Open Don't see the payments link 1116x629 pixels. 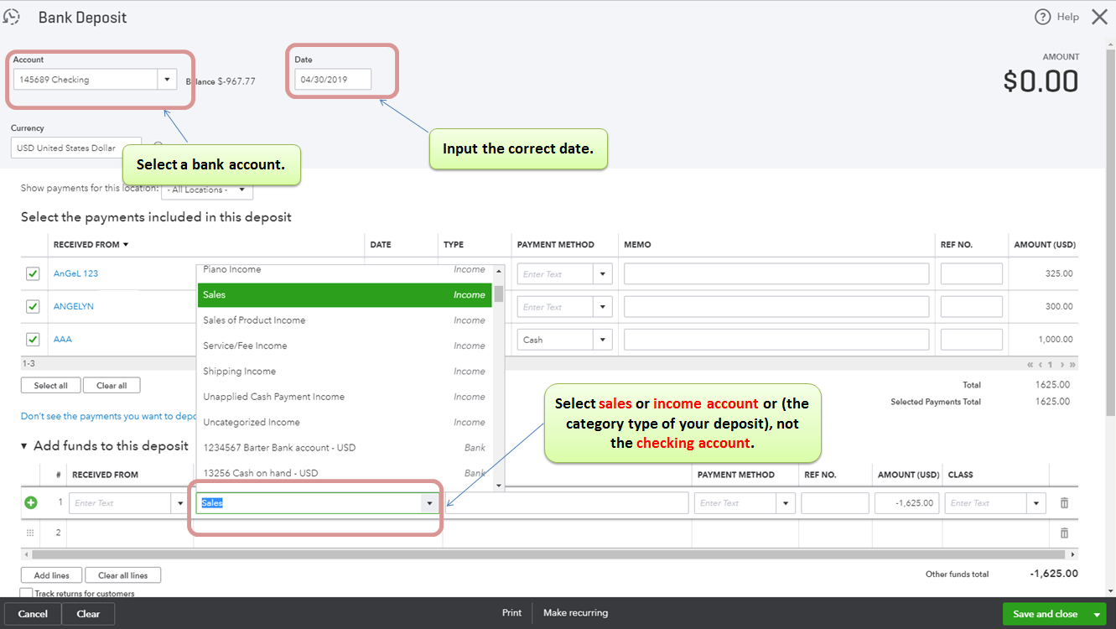(108, 416)
